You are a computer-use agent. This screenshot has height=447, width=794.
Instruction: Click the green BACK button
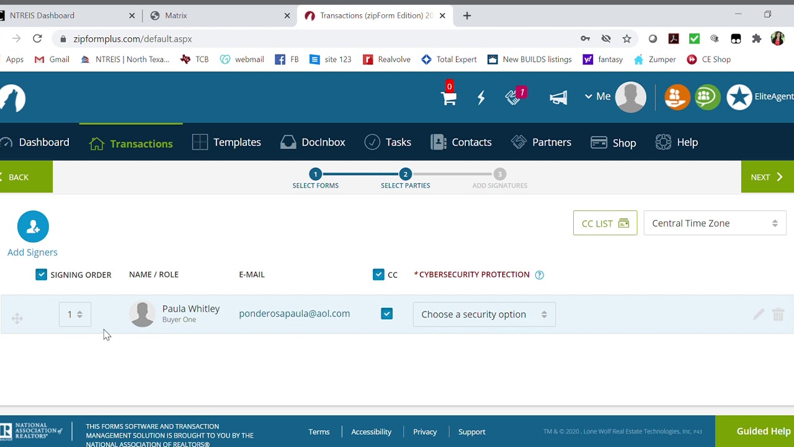[26, 177]
